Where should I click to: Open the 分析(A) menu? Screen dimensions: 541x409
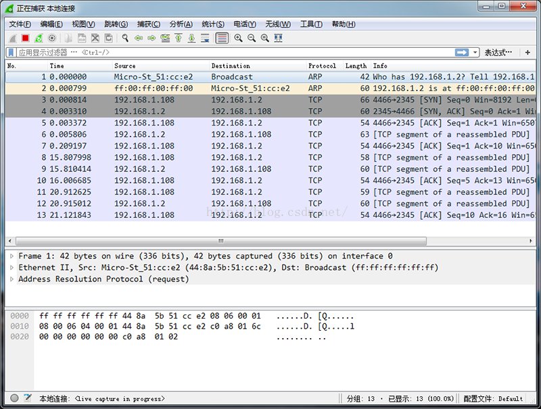[x=181, y=24]
